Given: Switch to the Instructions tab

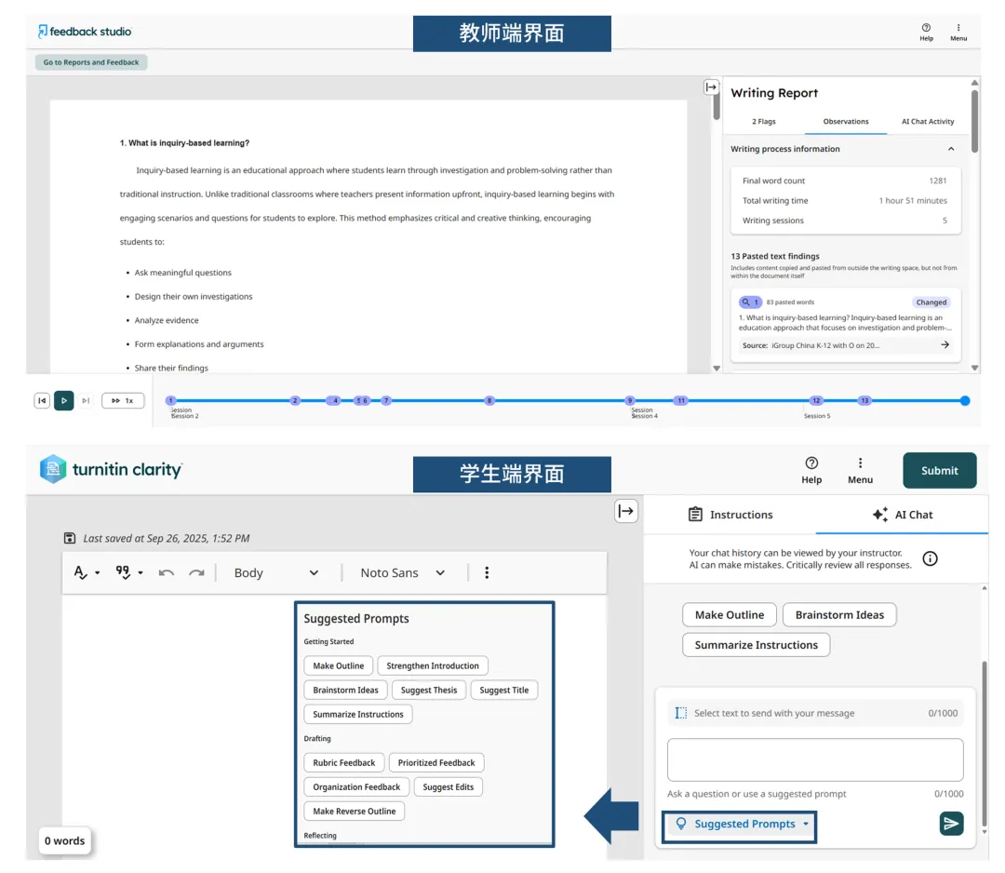Looking at the screenshot, I should (730, 515).
